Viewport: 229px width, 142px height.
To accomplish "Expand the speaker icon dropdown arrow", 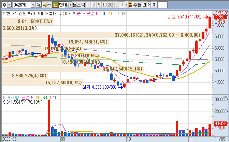I will click(51, 5).
